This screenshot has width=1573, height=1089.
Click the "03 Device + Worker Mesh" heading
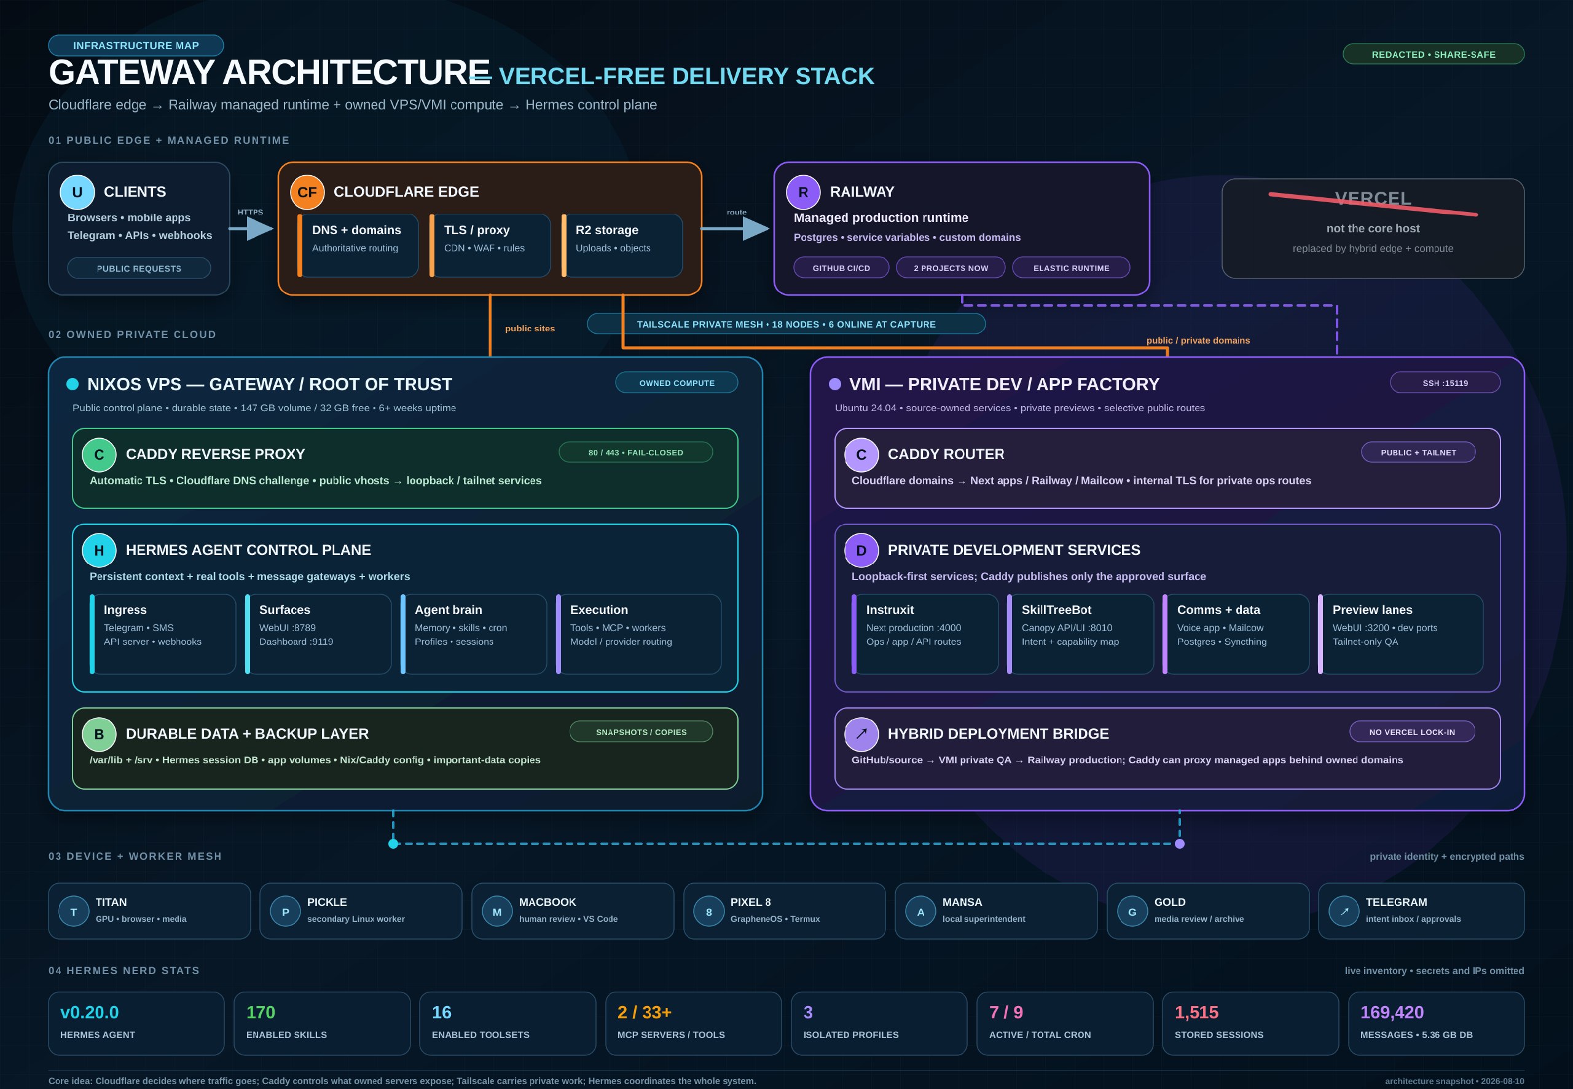pyautogui.click(x=135, y=856)
